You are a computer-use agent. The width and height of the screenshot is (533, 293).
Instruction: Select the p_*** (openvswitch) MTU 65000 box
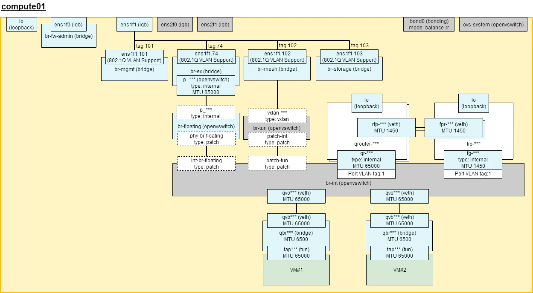[x=206, y=86]
